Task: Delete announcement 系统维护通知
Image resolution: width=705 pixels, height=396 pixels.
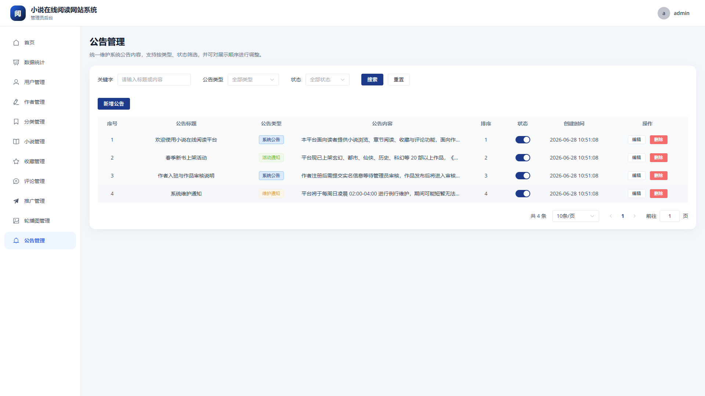Action: [659, 194]
